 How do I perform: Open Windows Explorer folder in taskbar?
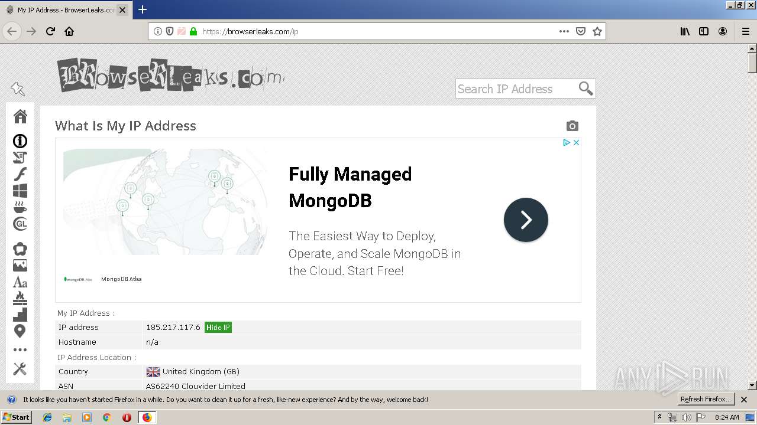coord(67,417)
